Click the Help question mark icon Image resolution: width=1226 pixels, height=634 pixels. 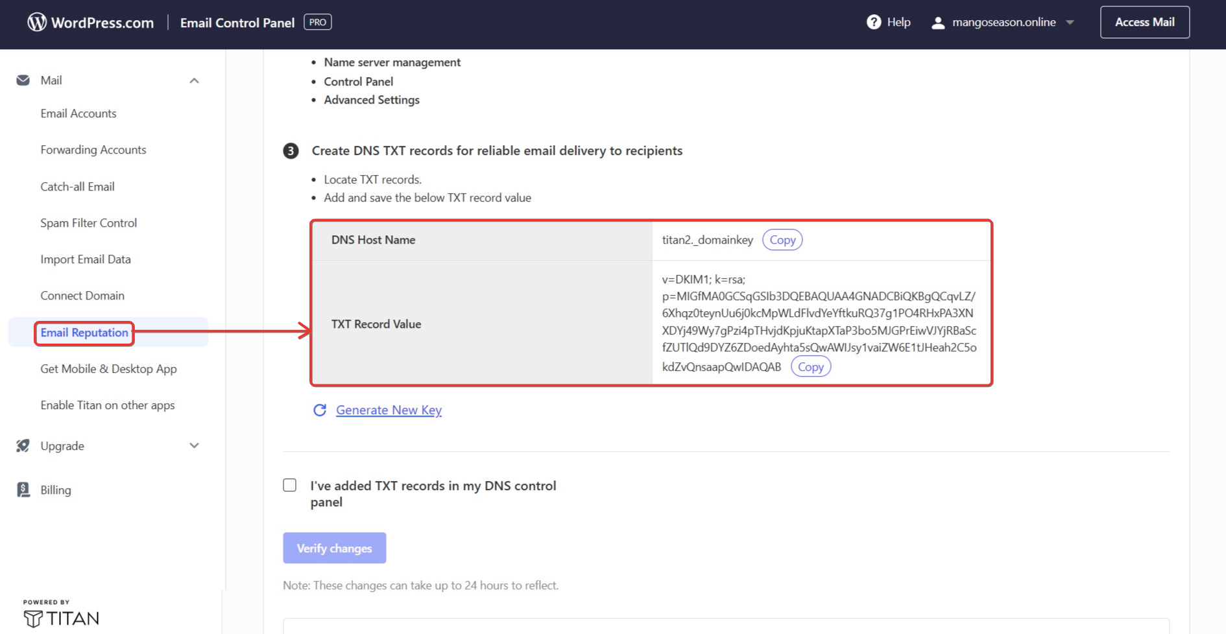point(874,22)
